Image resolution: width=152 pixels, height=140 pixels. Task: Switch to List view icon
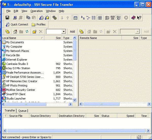coord(94,18)
